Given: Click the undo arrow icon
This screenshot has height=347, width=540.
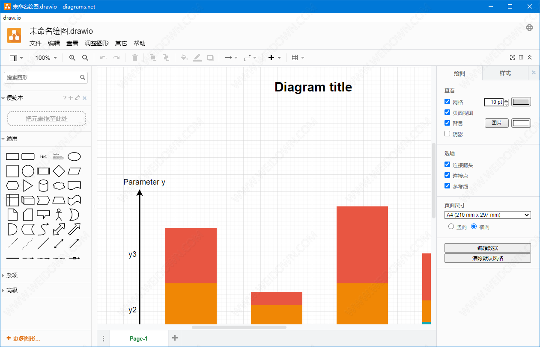Looking at the screenshot, I should click(x=103, y=58).
